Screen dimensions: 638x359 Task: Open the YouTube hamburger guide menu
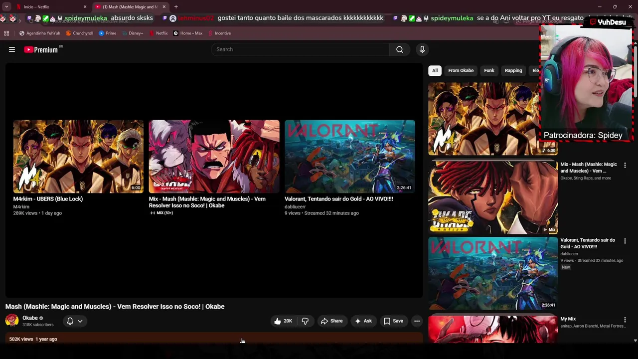(x=12, y=49)
